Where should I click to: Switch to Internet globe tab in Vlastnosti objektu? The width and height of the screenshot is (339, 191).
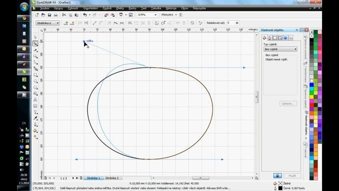pos(286,38)
